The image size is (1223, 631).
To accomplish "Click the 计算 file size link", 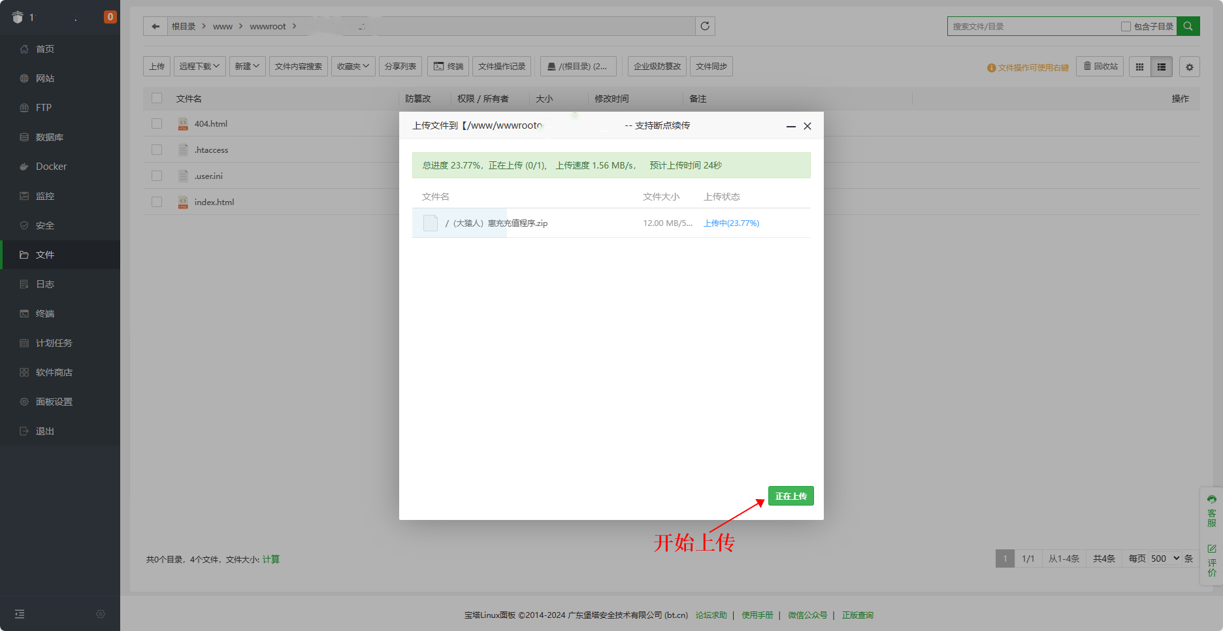I will coord(270,559).
